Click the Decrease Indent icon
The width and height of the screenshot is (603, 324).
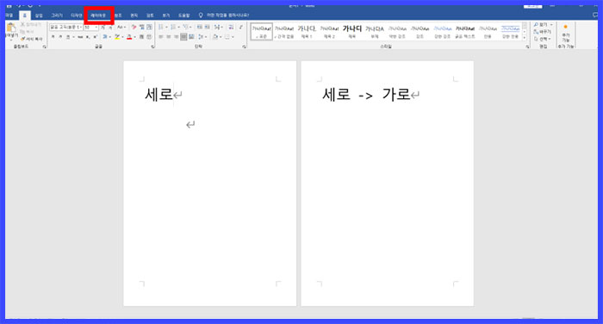(199, 27)
